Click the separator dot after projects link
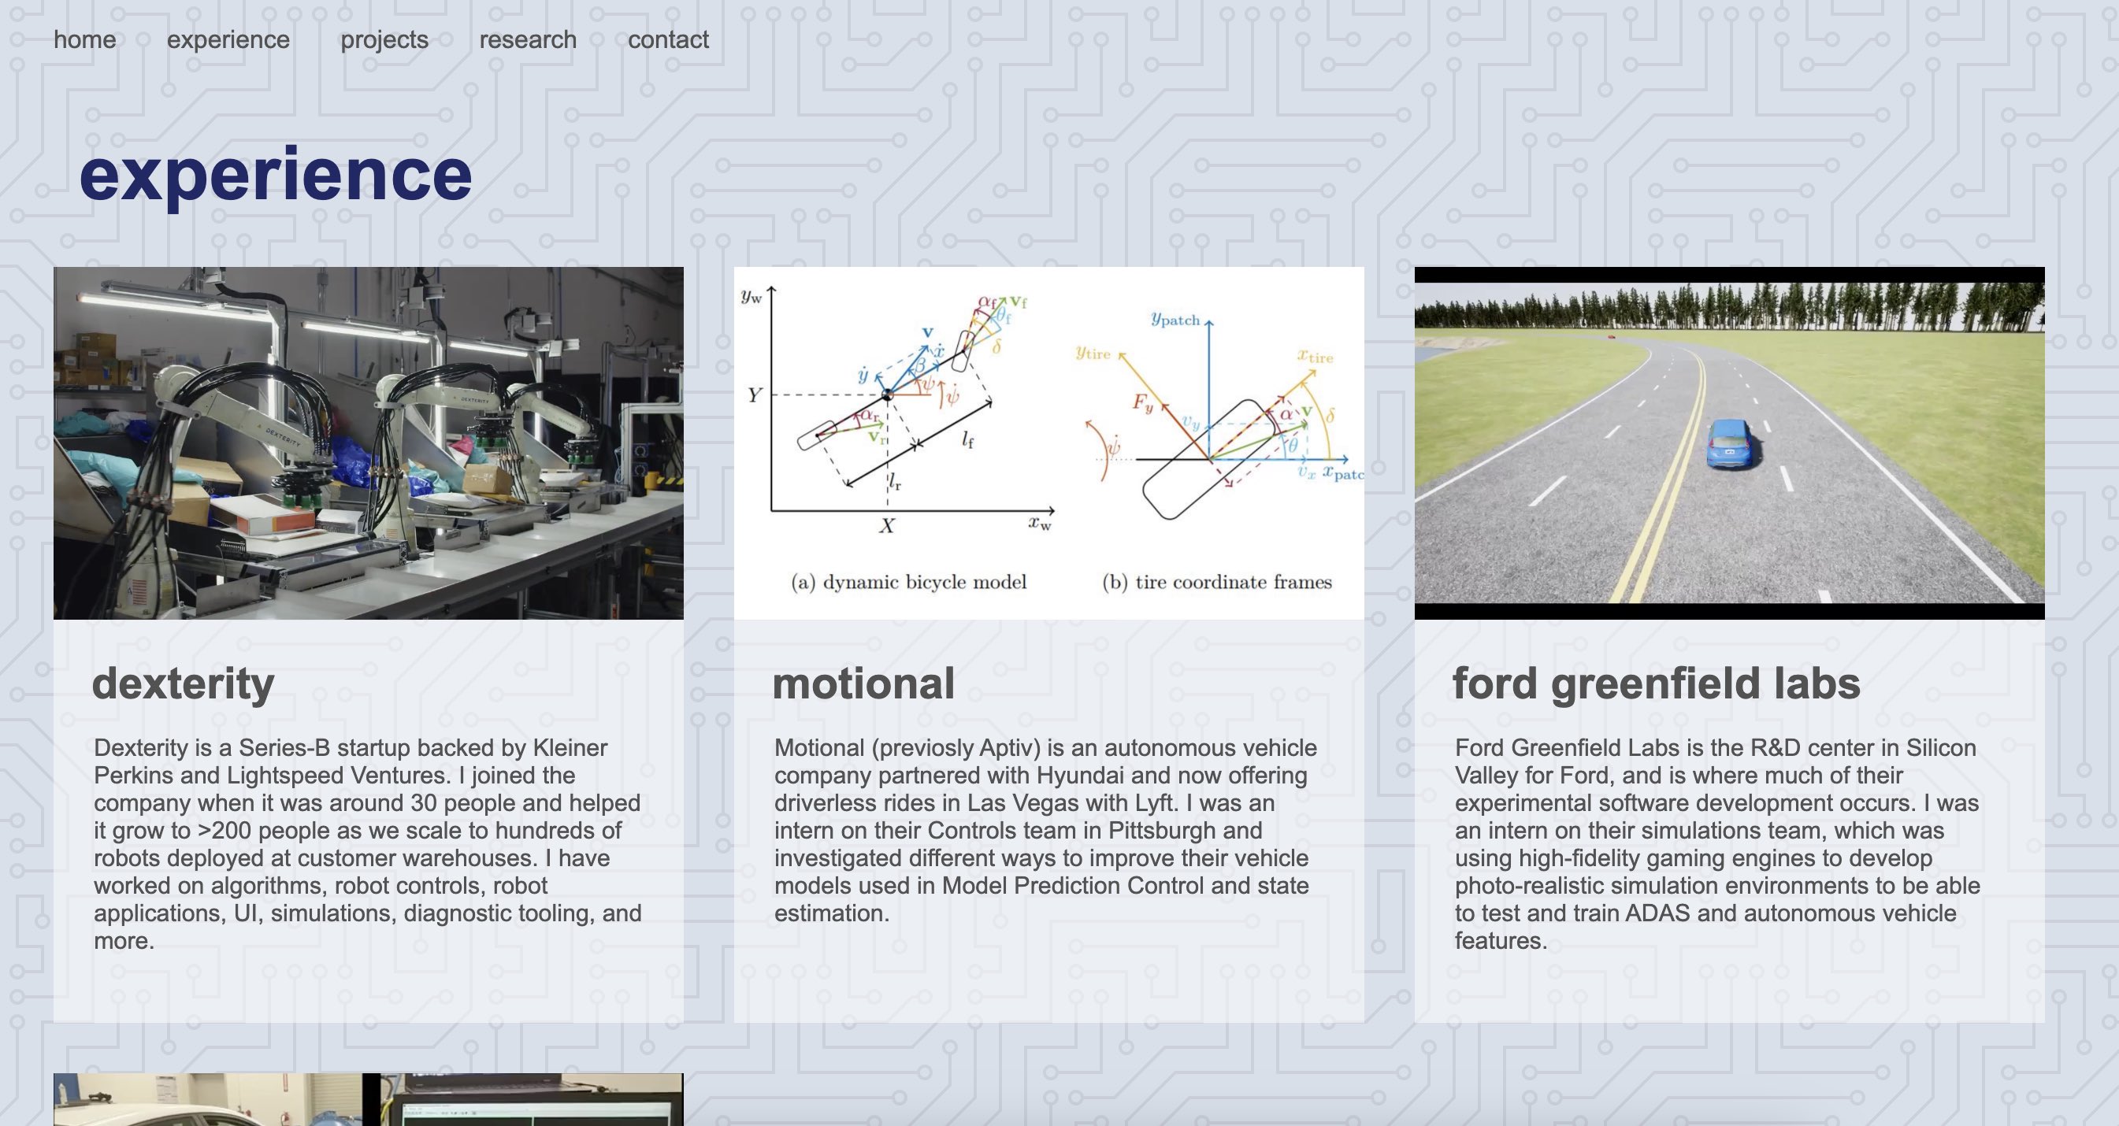This screenshot has height=1126, width=2119. (451, 38)
